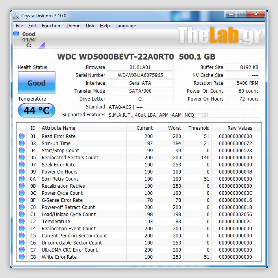Click the CrystalDiskInfo title bar app icon

tap(16, 16)
